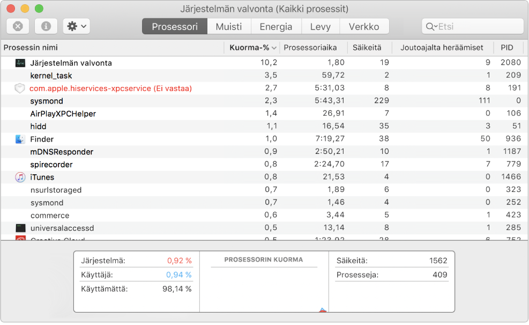Screen dimensions: 529x325
Task: Click the shield icon of com.apple.hiservices-xpcservice
Action: pyautogui.click(x=20, y=88)
